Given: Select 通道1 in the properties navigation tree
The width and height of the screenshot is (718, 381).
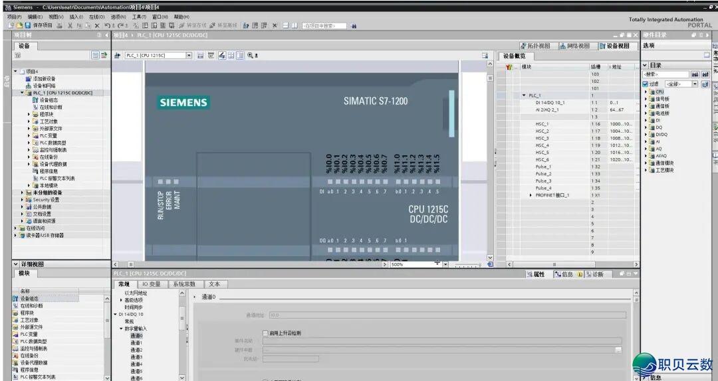Looking at the screenshot, I should [x=136, y=343].
